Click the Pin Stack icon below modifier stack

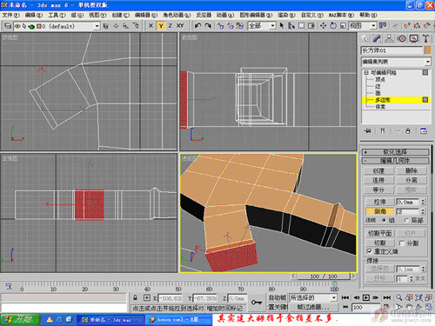tap(367, 131)
